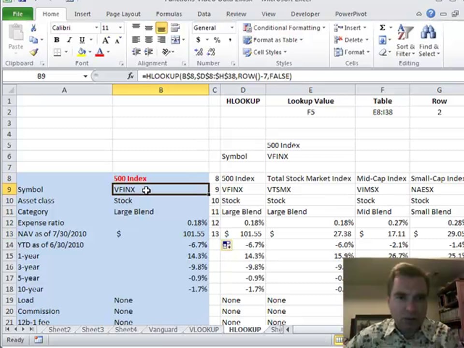Open Cell Styles gallery

(x=265, y=52)
